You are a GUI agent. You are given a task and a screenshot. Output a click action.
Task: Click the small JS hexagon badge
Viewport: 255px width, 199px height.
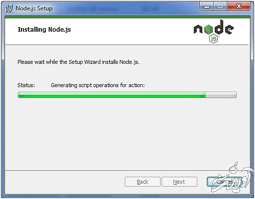(x=214, y=39)
